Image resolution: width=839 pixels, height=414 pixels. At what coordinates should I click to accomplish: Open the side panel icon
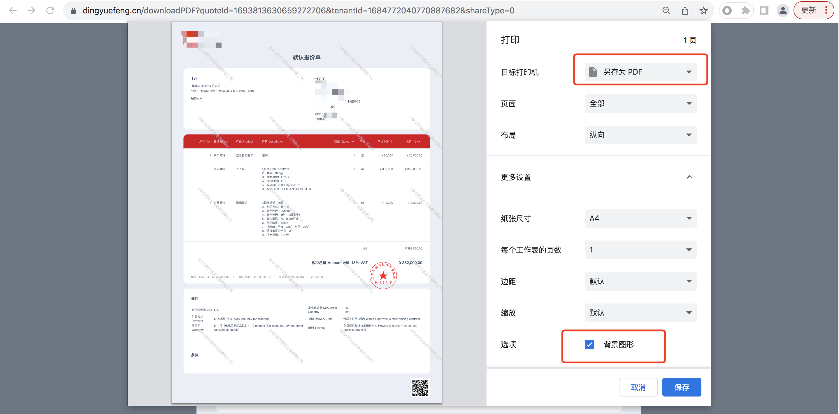coord(764,10)
